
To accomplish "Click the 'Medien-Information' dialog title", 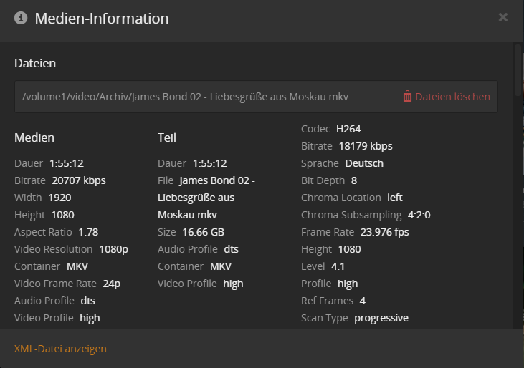I will (101, 19).
